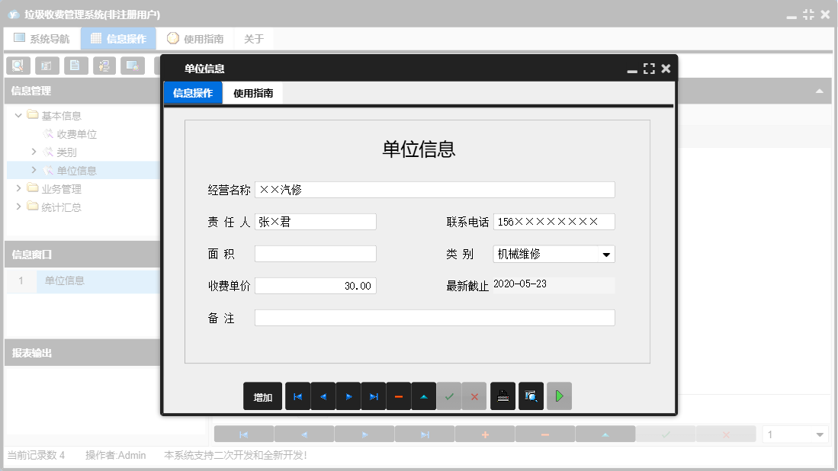The height and width of the screenshot is (471, 838).
Task: Select the first record navigation icon
Action: 298,396
